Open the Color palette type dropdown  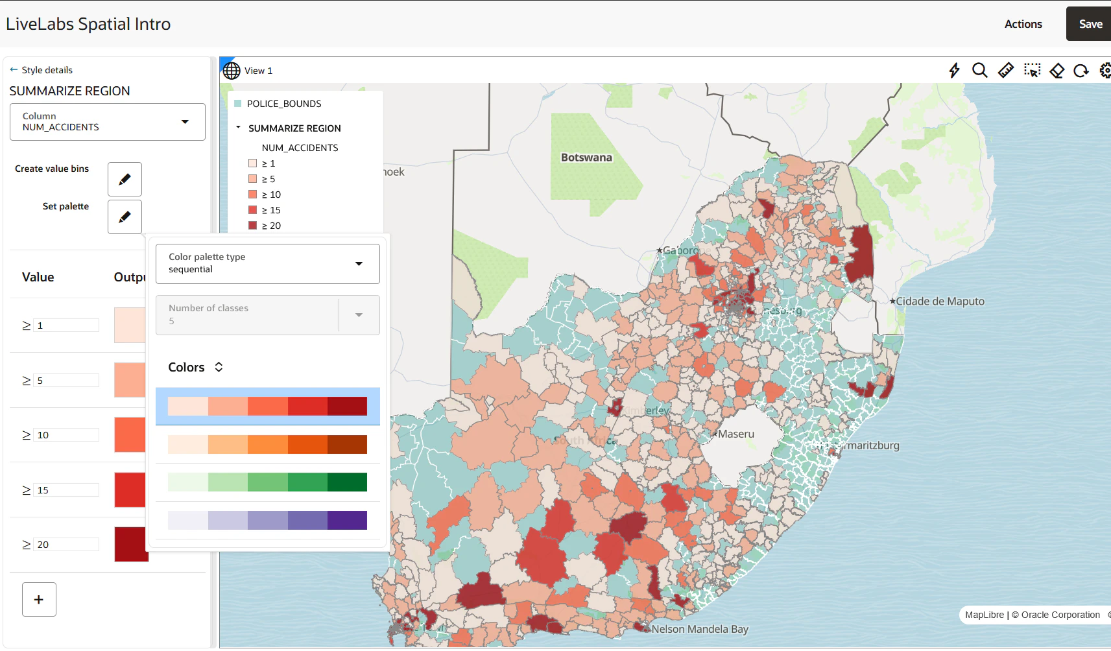(268, 263)
